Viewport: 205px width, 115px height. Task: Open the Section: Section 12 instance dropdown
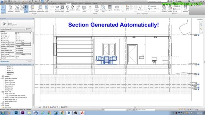[12, 29]
